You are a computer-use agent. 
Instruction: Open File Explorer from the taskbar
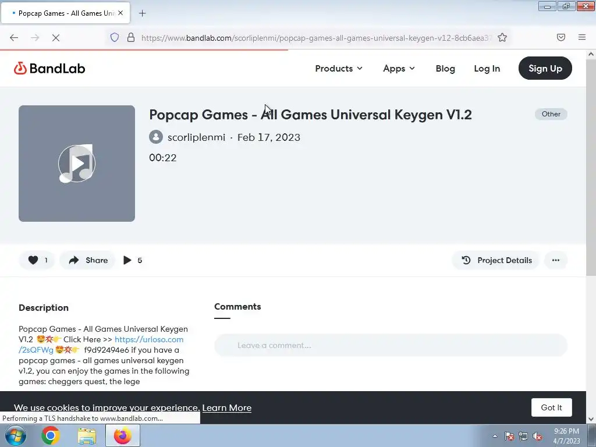click(x=87, y=436)
